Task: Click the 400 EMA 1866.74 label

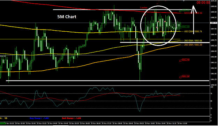Action: pos(193,32)
